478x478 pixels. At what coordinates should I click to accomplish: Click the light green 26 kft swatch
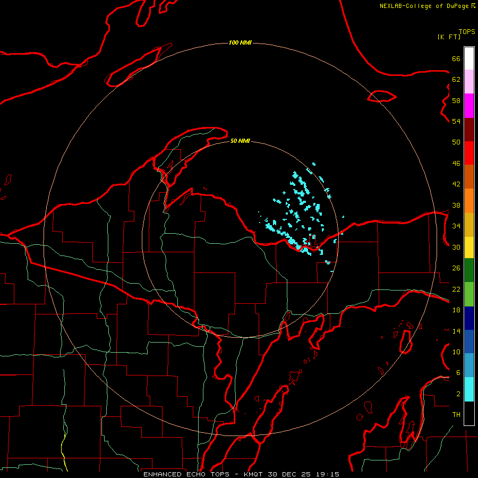[469, 294]
